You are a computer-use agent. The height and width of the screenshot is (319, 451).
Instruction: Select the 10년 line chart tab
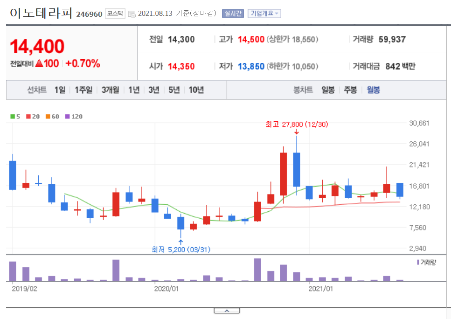pyautogui.click(x=196, y=90)
